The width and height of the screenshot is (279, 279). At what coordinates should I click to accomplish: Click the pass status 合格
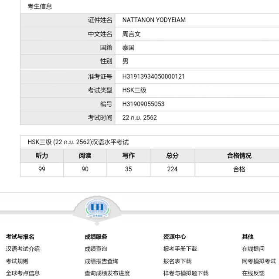239,169
